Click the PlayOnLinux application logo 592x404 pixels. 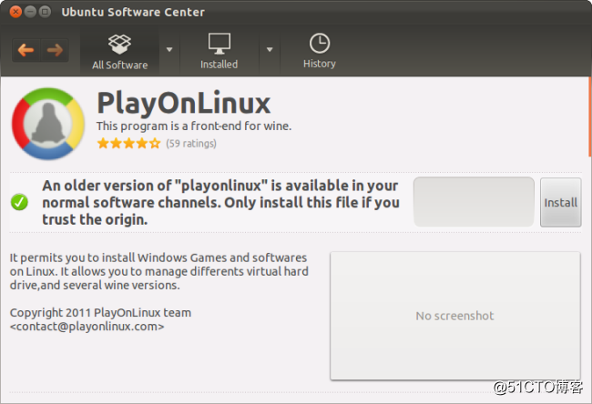pos(48,124)
